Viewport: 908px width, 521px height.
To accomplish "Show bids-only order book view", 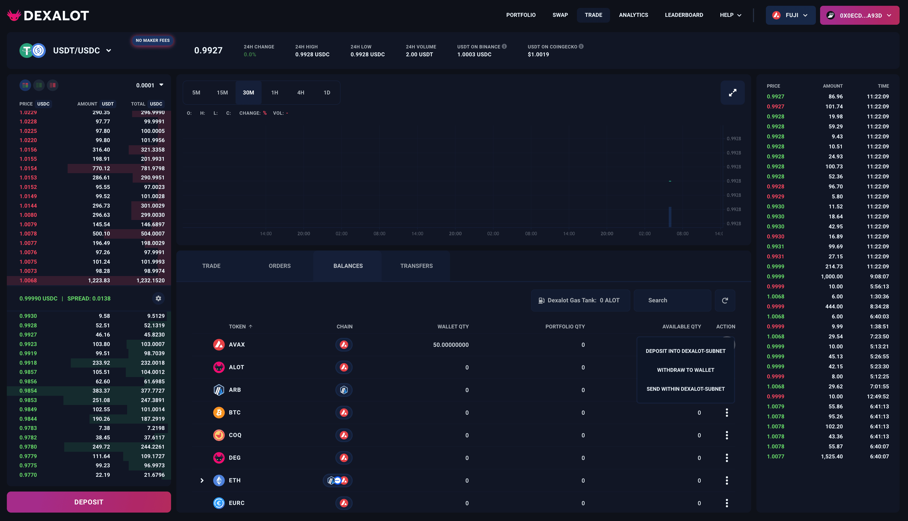I will pos(39,85).
